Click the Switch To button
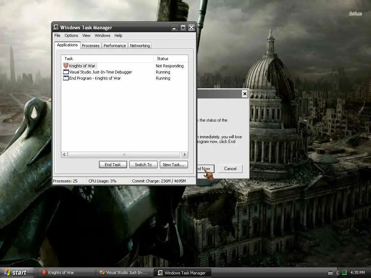 click(143, 165)
